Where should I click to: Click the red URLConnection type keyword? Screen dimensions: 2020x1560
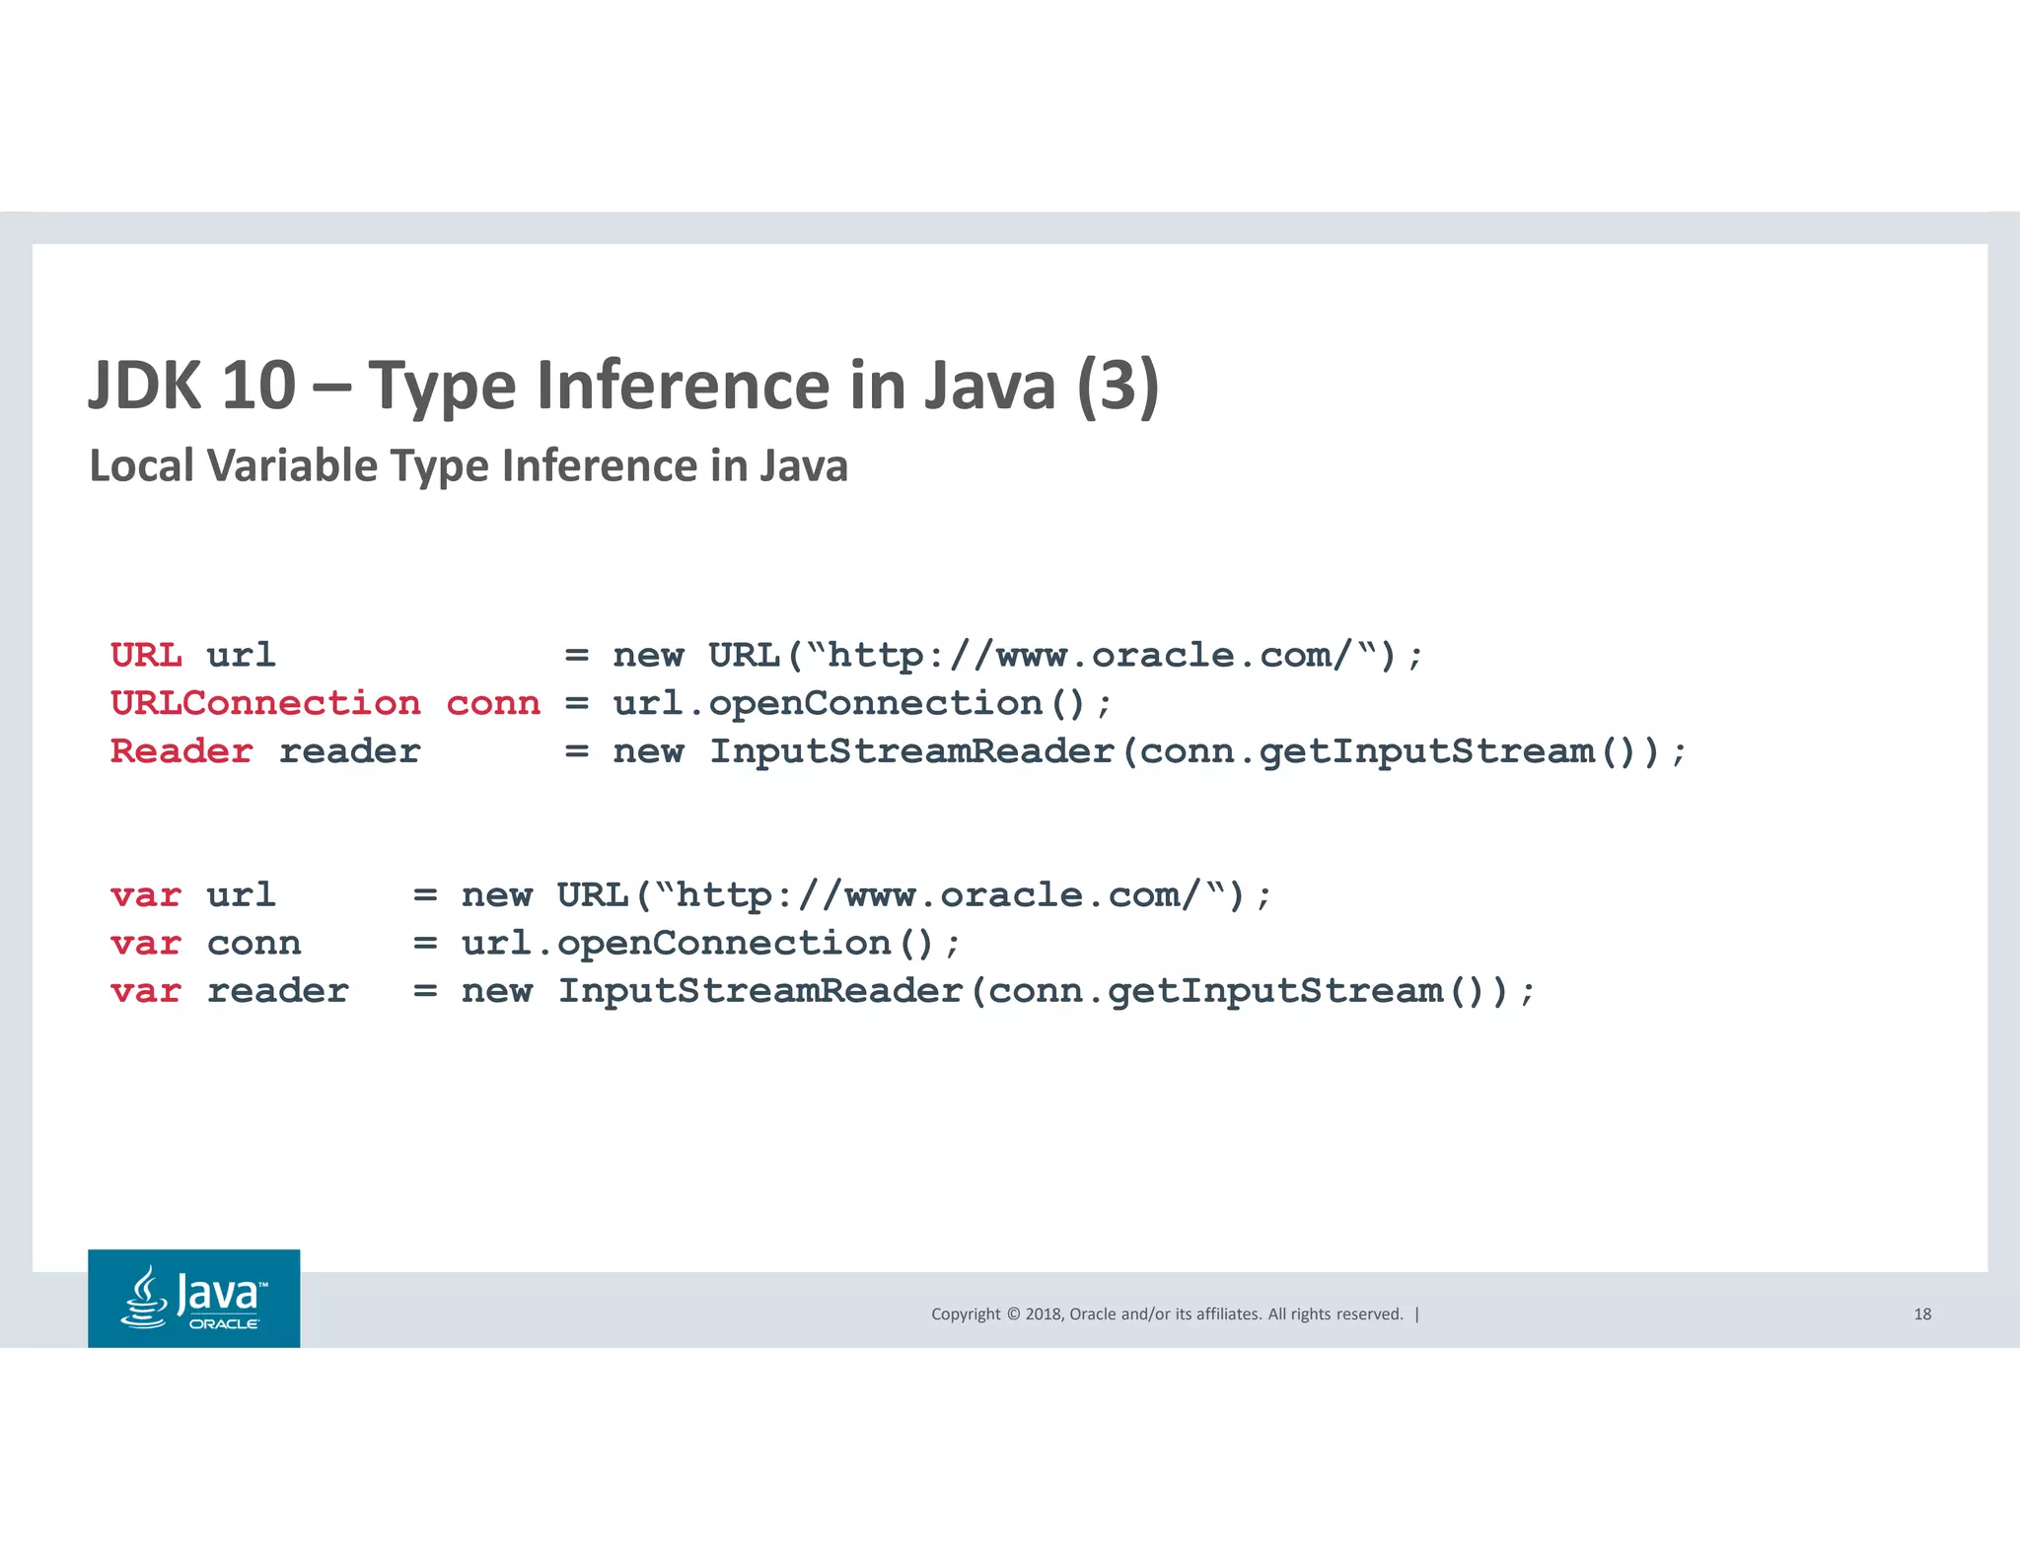pos(265,703)
